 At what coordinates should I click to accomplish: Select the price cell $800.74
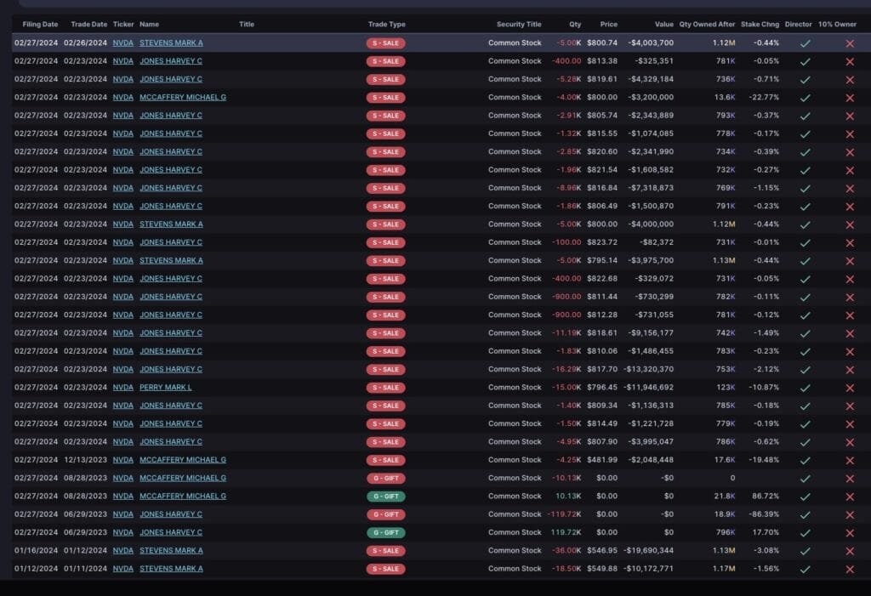tap(602, 43)
